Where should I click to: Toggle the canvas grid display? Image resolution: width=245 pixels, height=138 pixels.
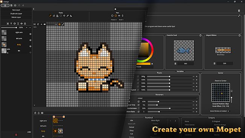(x=59, y=24)
